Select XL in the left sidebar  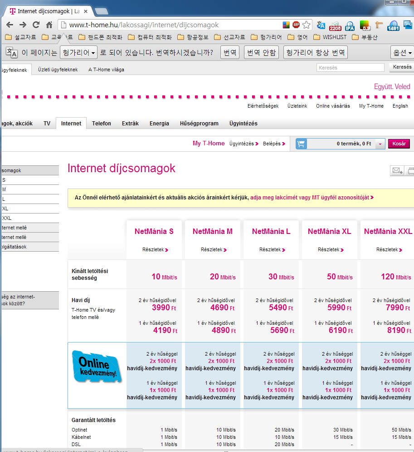click(30, 209)
